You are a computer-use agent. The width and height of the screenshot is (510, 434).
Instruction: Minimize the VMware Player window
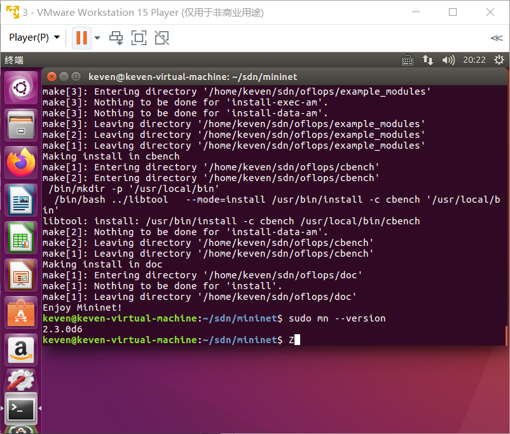[416, 12]
